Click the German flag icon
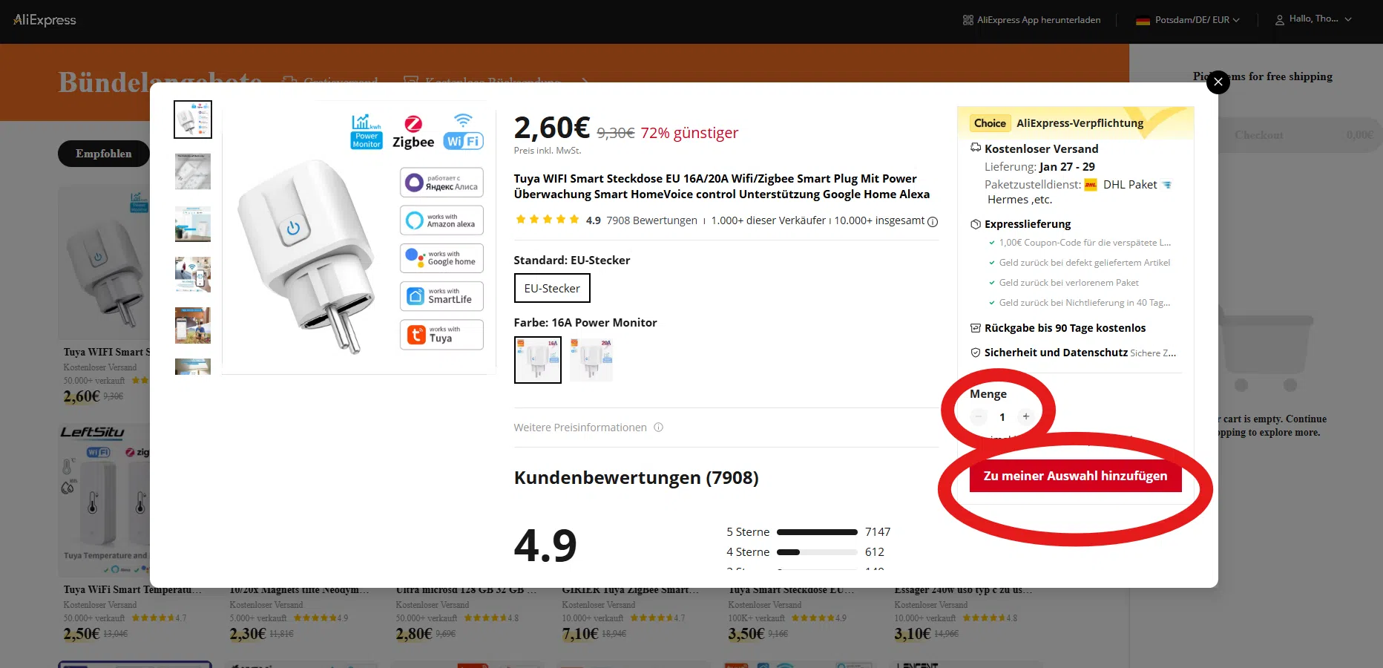The height and width of the screenshot is (668, 1383). [x=1143, y=20]
